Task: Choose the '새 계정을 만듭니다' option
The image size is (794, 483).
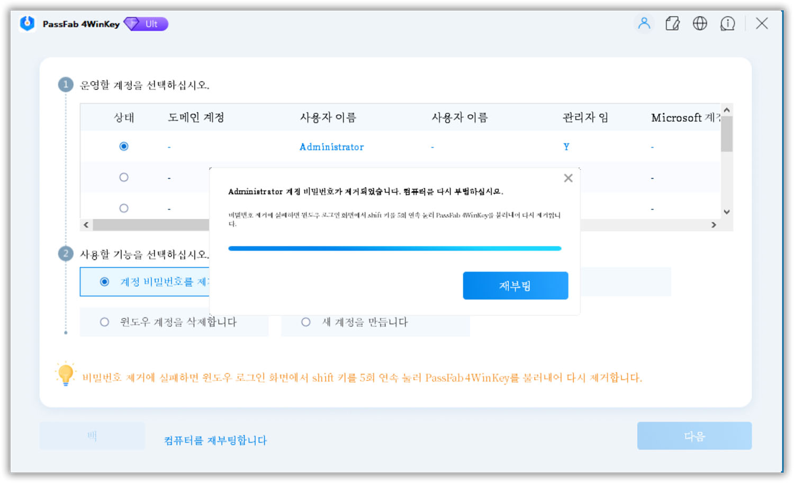Action: pyautogui.click(x=305, y=322)
